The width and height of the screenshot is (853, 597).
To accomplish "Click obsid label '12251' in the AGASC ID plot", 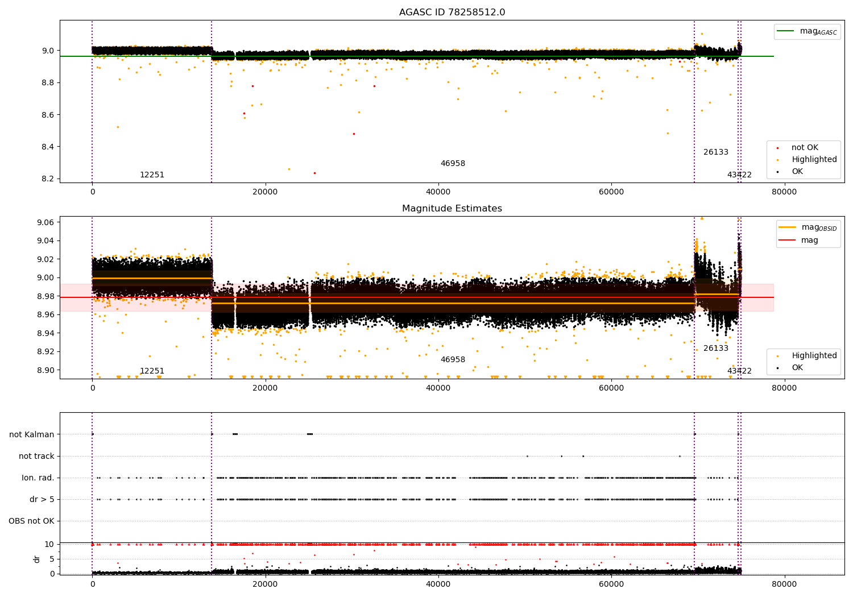I will 152,175.
